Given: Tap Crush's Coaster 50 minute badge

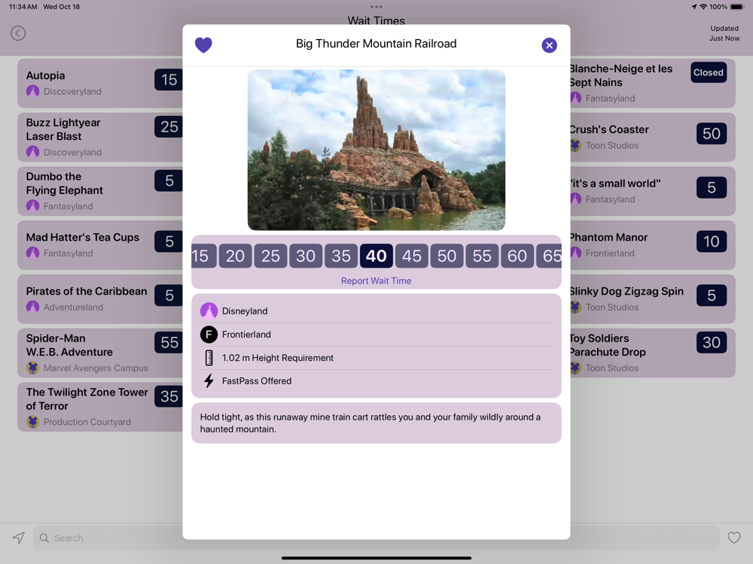Looking at the screenshot, I should 712,133.
